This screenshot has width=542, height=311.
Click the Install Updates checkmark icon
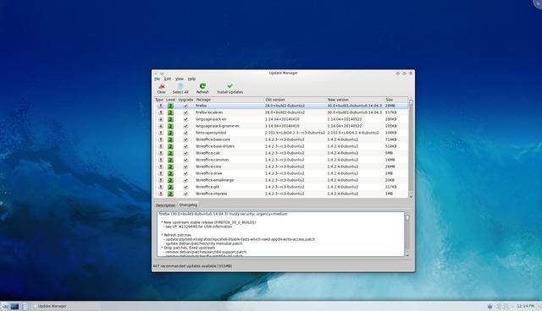coord(230,85)
